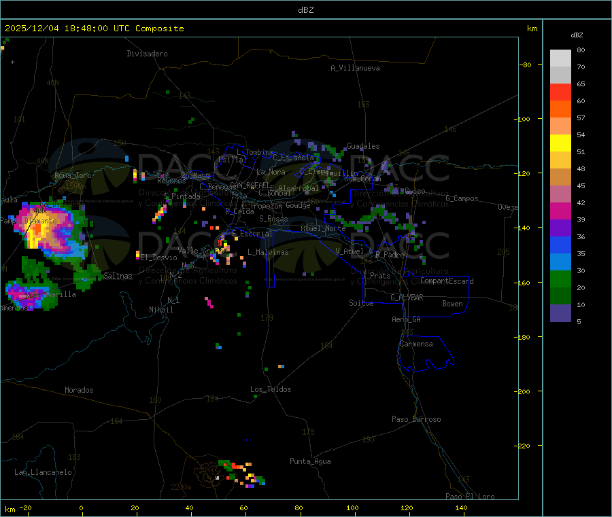Screen dimensions: 612x517
Task: Click the red 65 dBZ legend swatch
Action: [560, 92]
